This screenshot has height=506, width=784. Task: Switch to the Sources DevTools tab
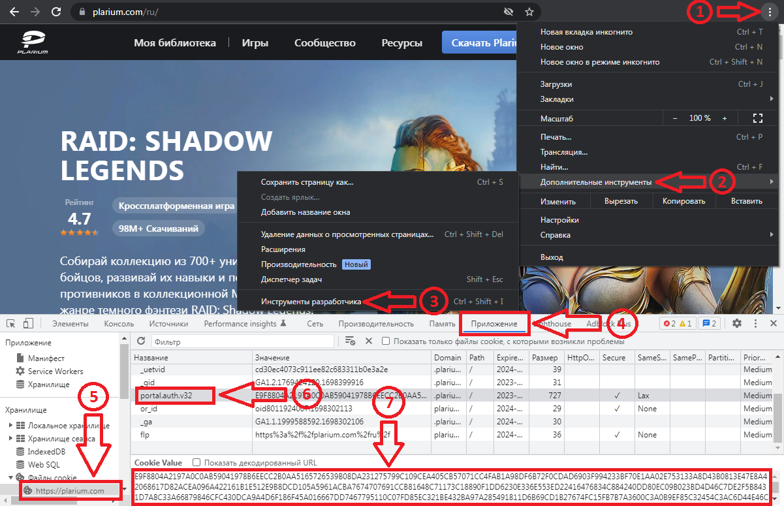tap(168, 324)
